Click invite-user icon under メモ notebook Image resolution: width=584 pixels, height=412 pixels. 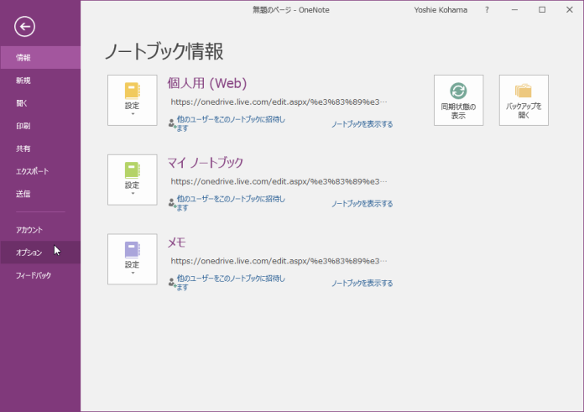pyautogui.click(x=172, y=283)
